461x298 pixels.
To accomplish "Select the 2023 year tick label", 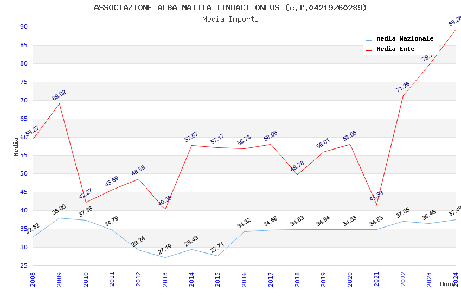I will click(x=429, y=279).
